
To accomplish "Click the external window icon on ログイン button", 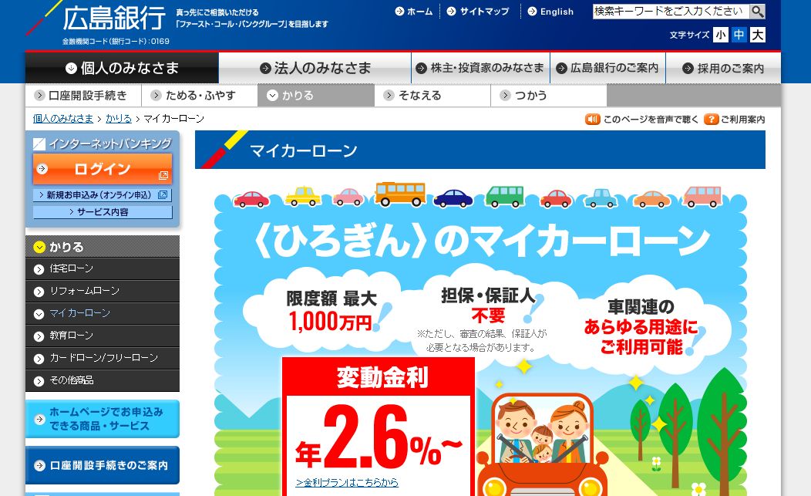I will (x=163, y=175).
